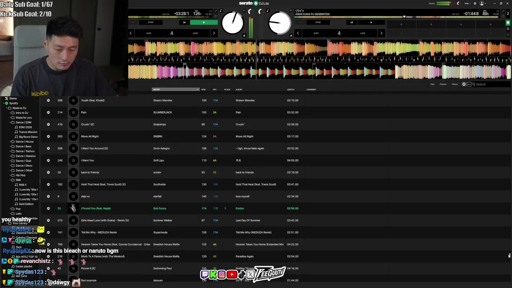Click Spotify icon on Youth track row
Image resolution: width=512 pixels, height=288 pixels.
click(x=48, y=100)
